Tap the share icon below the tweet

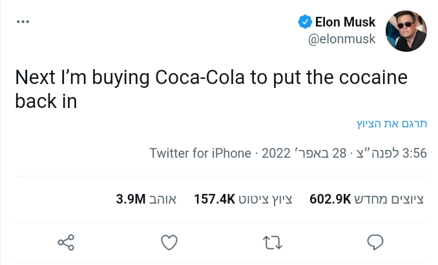pos(67,242)
